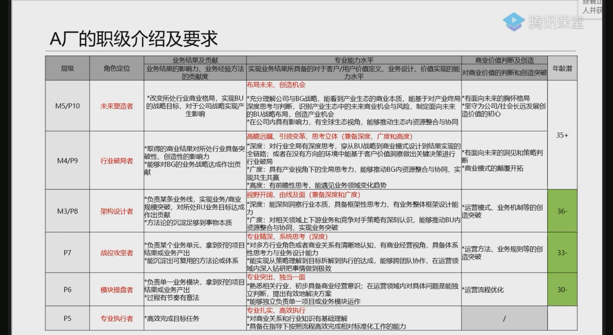Click the text *能沉淀出可复用的方法论或体系
This screenshot has width=613, height=335.
(191, 261)
